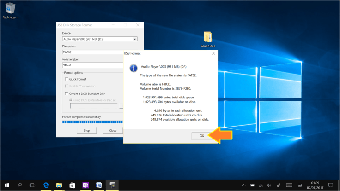The width and height of the screenshot is (340, 191).
Task: Open Task View from the taskbar
Action: 33,185
